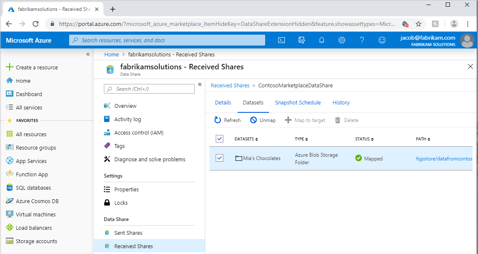Switch to the Snapshot Schedule tab
The width and height of the screenshot is (478, 254).
click(x=298, y=103)
